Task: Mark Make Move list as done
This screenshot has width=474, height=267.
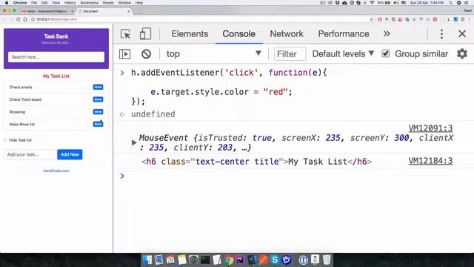Action: point(98,124)
